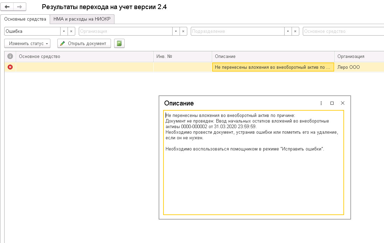The width and height of the screenshot is (384, 243).
Task: Expand the Подразделение dropdown list
Action: [x=288, y=31]
